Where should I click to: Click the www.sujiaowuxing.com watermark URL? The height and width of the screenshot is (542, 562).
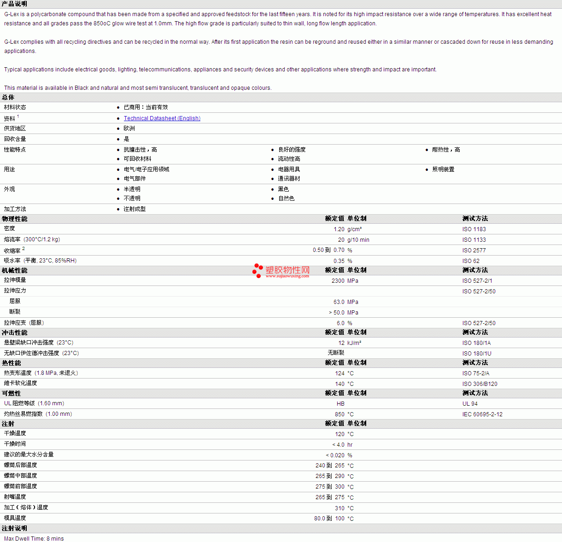287,276
